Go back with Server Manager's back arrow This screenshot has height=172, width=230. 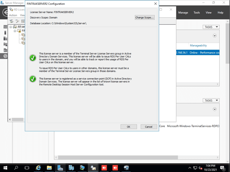5,12
